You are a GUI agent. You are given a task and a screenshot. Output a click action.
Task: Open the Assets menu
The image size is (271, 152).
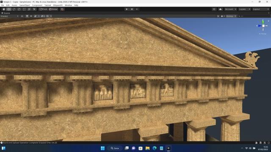pos(14,5)
